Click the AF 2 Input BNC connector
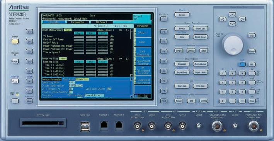274x141 pixels. pyautogui.click(x=138, y=126)
